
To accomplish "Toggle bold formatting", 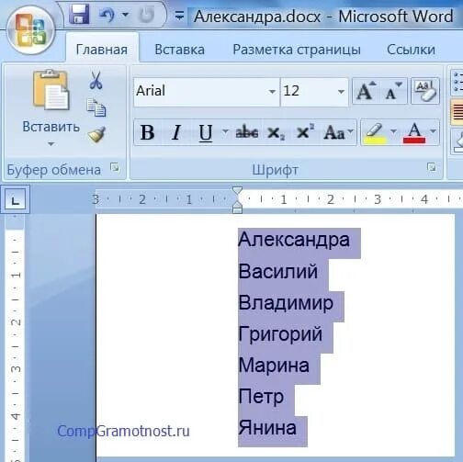I will [147, 132].
